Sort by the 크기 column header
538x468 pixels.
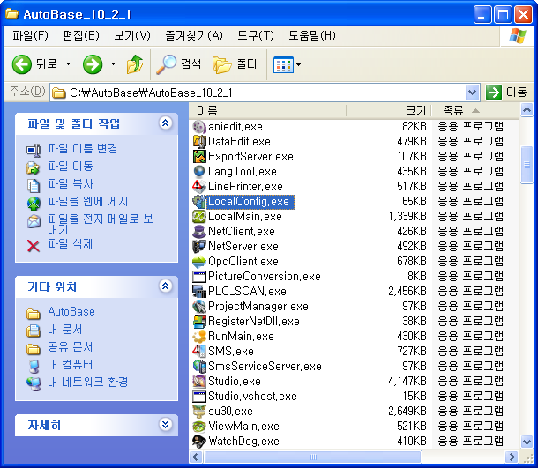pyautogui.click(x=388, y=110)
